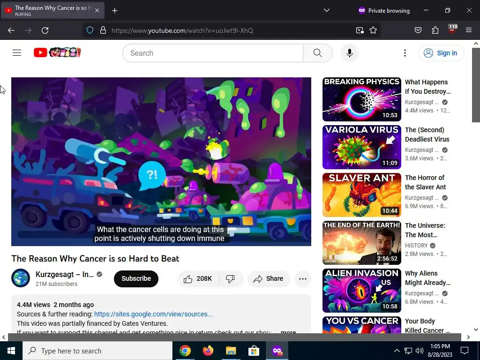Open Kurzgesagt channel name link
This screenshot has height=360, width=480.
(x=65, y=274)
